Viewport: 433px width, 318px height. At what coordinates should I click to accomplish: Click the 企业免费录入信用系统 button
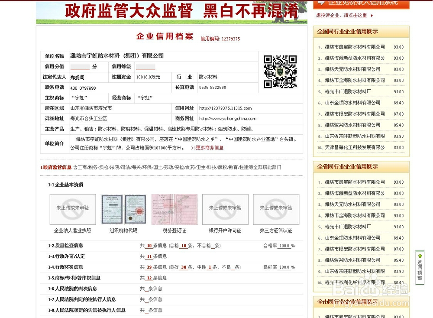click(x=361, y=4)
